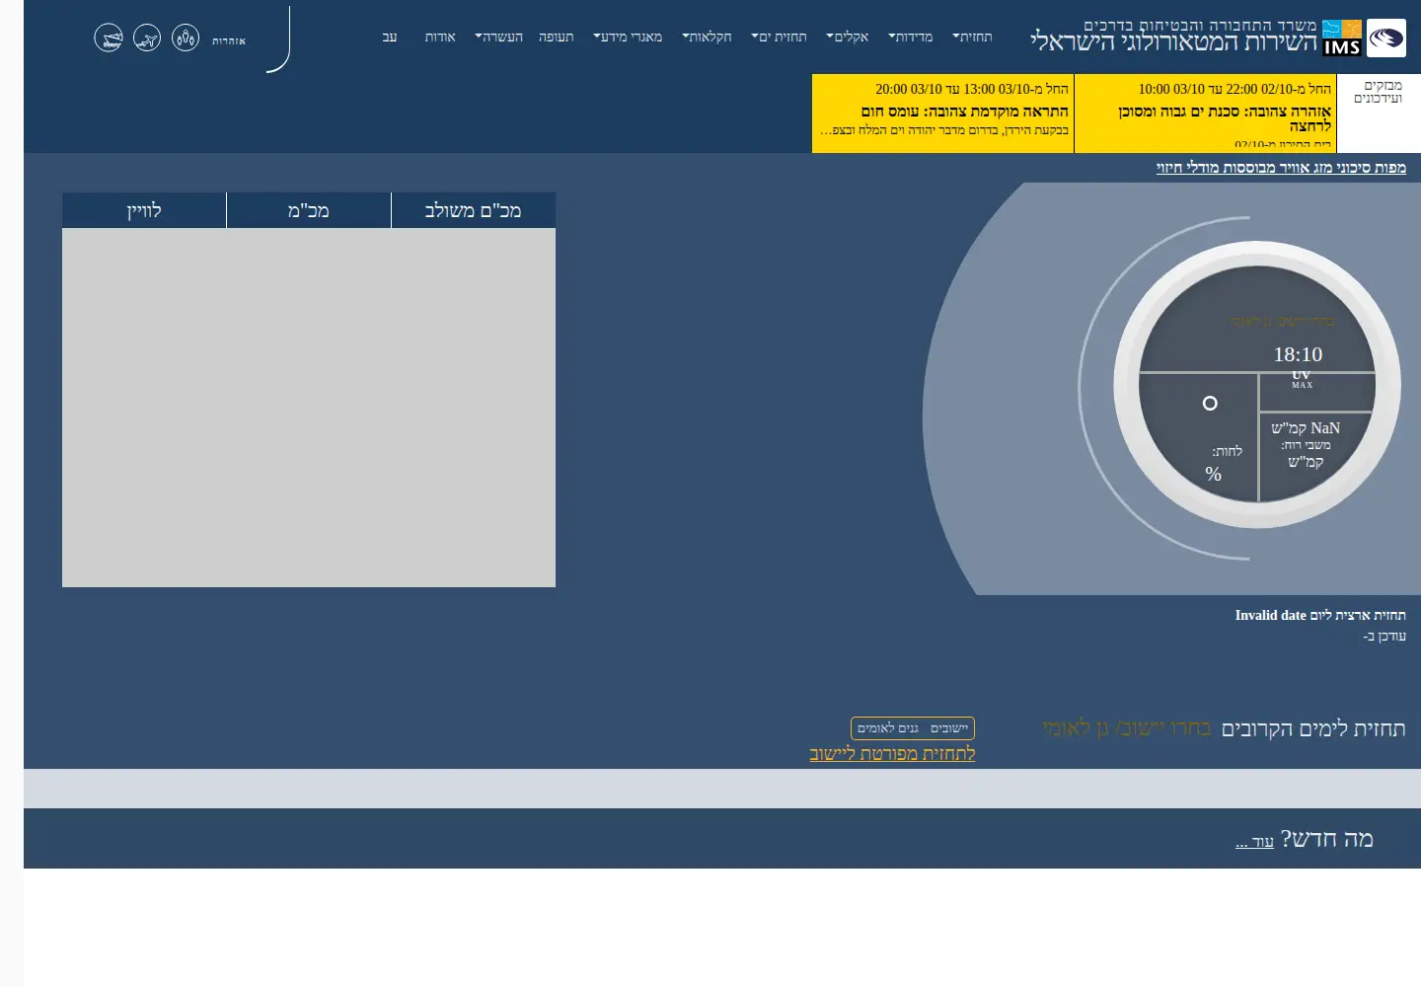The image size is (1421, 987).
Task: Expand the העשרה dropdown menu
Action: [x=499, y=37]
